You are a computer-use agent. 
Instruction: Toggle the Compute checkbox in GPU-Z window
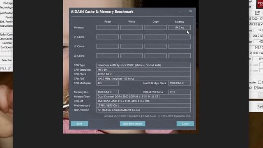pyautogui.click(x=259, y=82)
